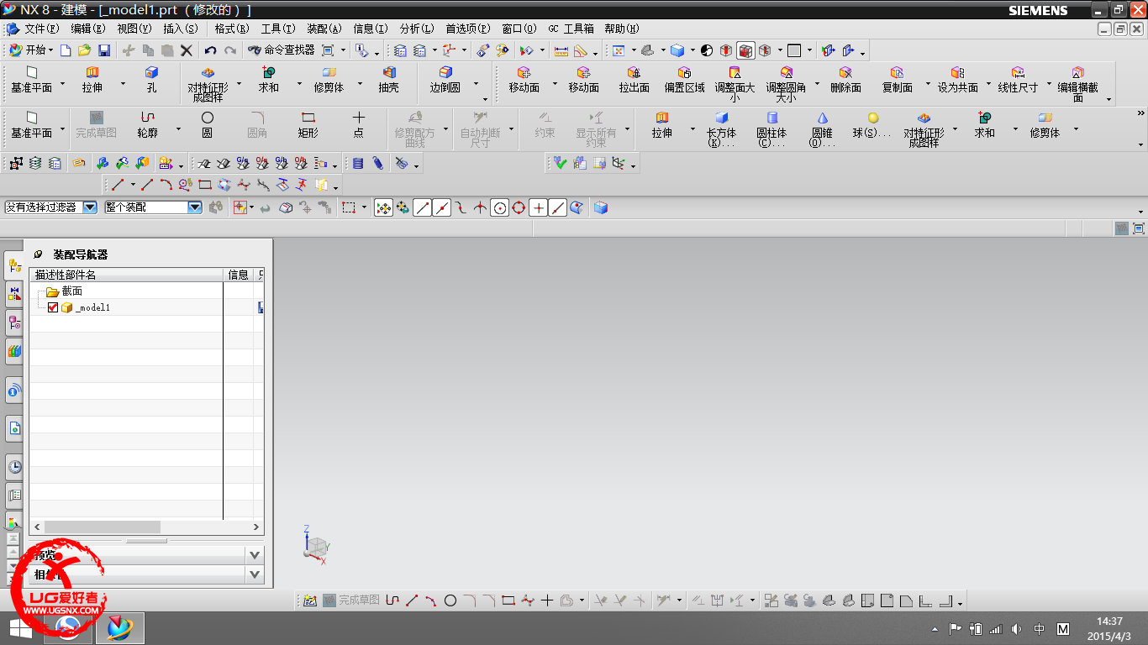
Task: Click the 命令查找器 command finder button
Action: (x=282, y=50)
